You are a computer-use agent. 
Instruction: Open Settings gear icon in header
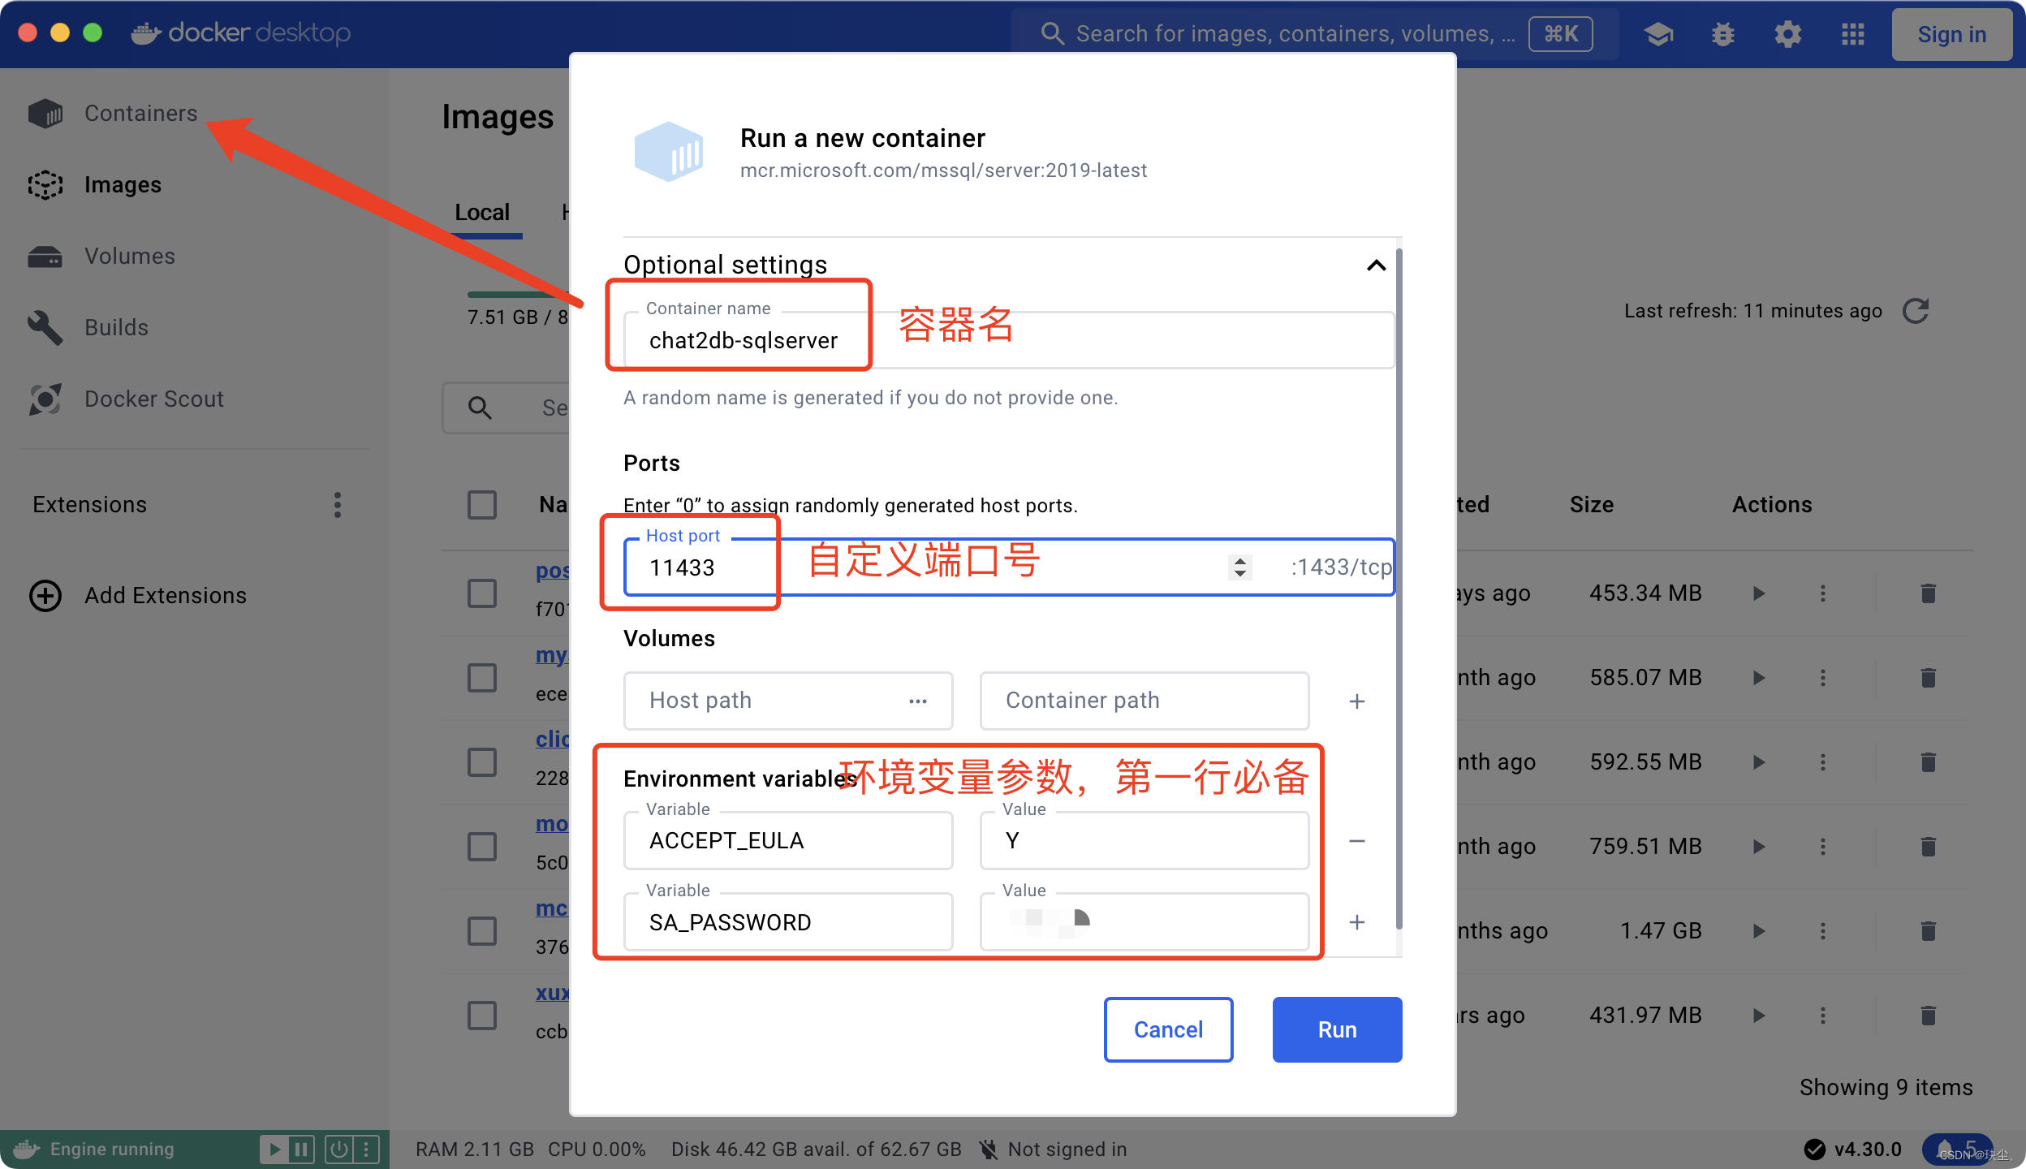[x=1788, y=34]
